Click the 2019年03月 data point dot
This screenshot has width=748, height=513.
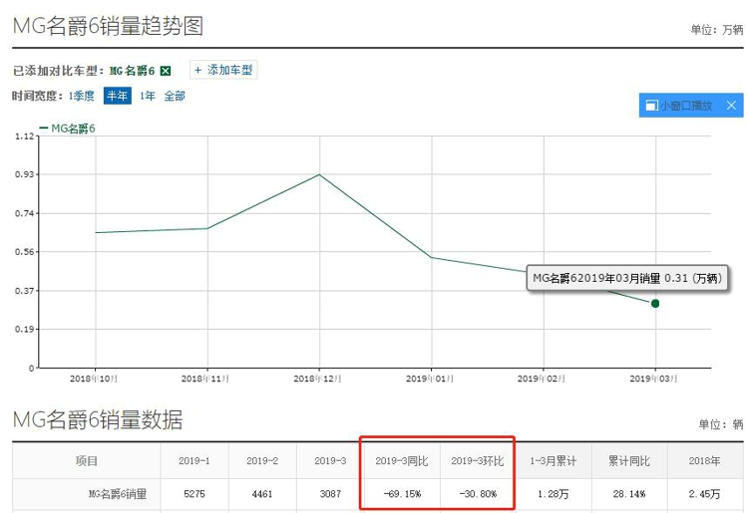pyautogui.click(x=655, y=303)
